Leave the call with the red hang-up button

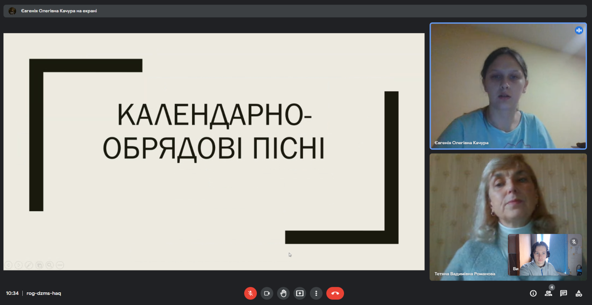tap(335, 293)
